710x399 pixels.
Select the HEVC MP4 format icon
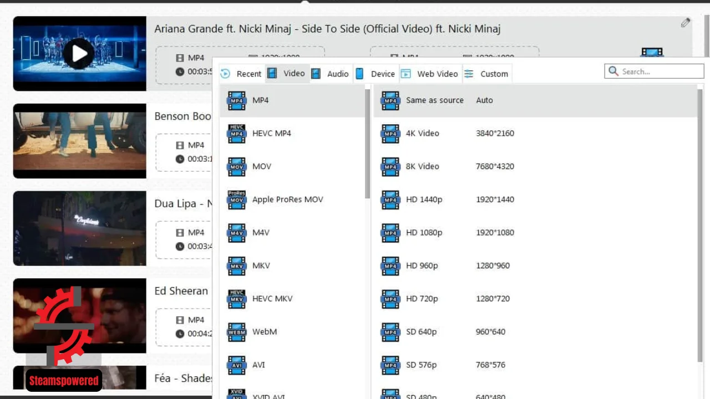(x=237, y=134)
